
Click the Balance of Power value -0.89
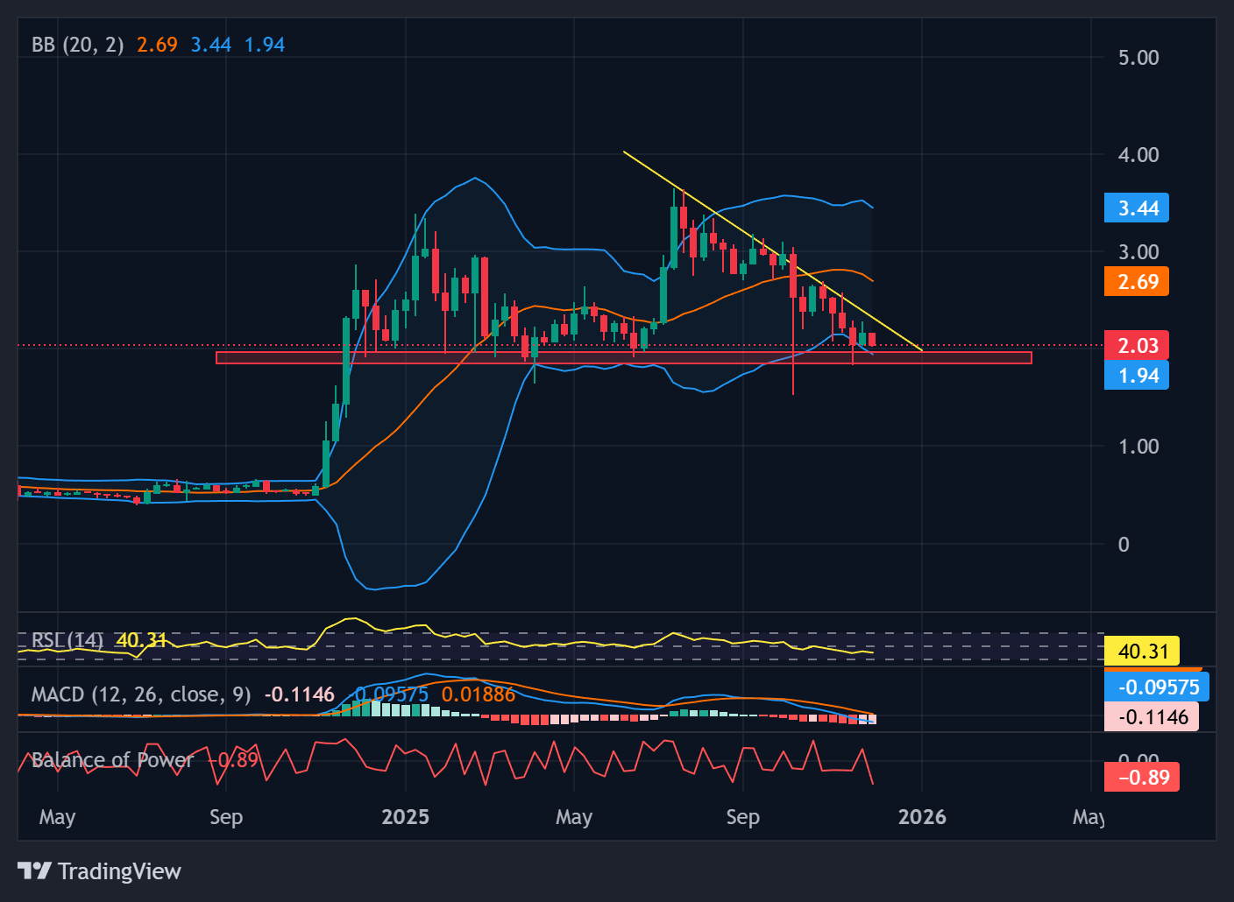click(x=1142, y=777)
